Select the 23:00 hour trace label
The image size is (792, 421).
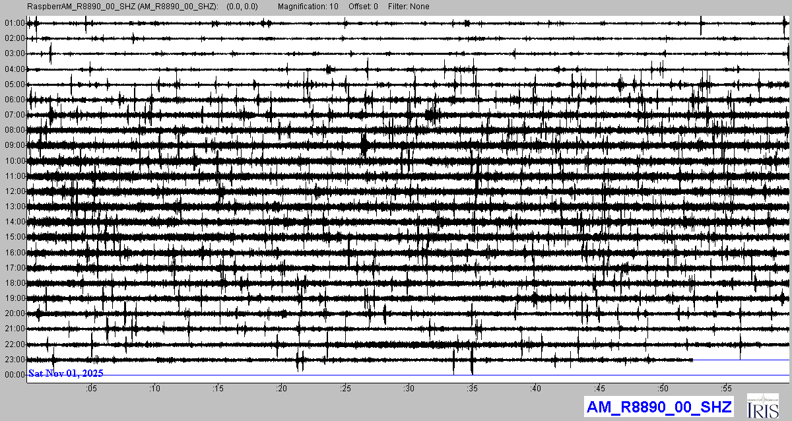[14, 360]
